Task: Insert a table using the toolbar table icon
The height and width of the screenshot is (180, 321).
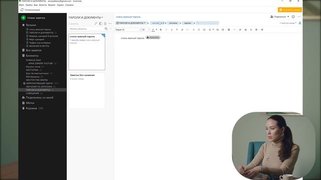Action: click(x=229, y=29)
